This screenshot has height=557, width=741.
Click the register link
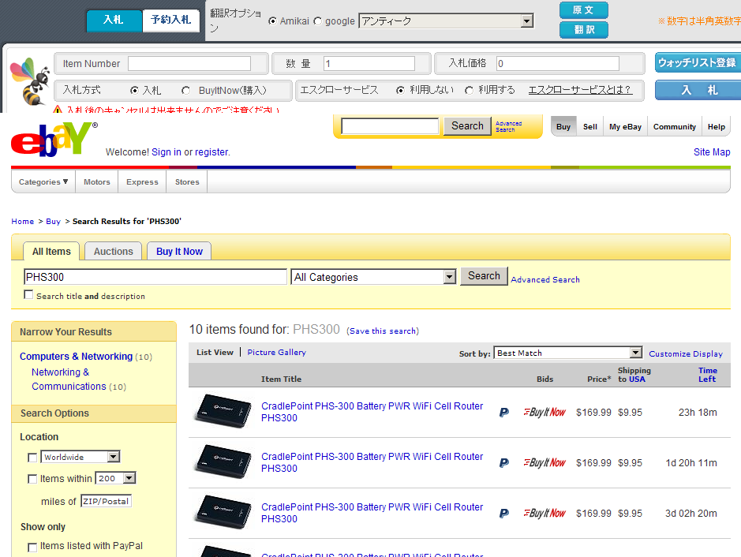click(211, 152)
